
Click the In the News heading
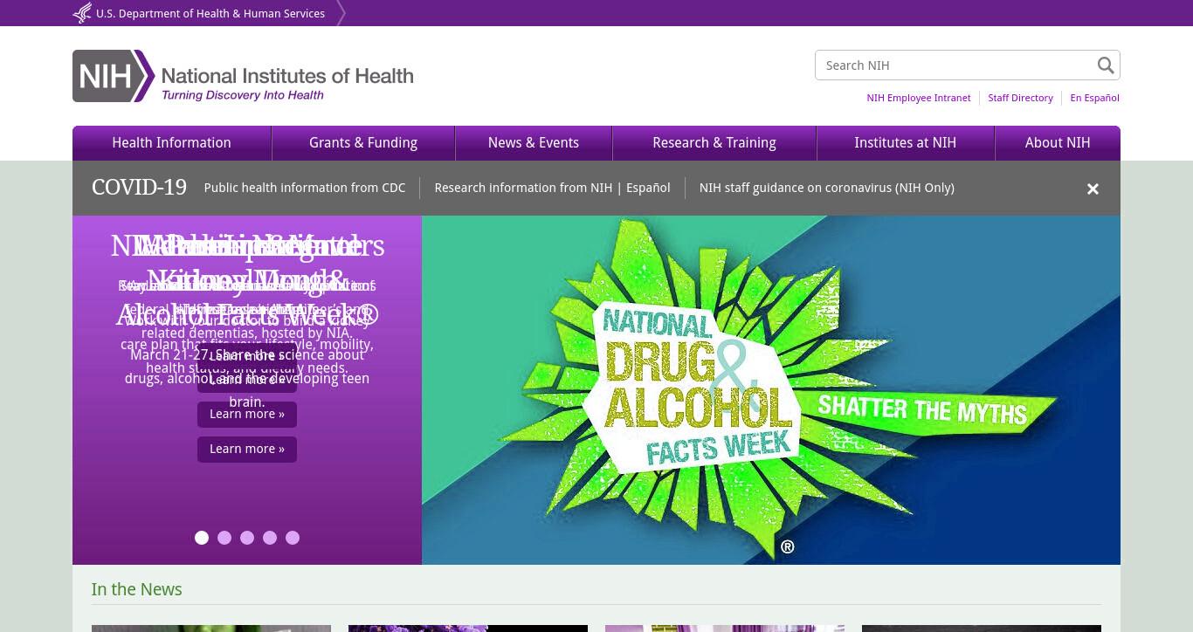tap(137, 589)
